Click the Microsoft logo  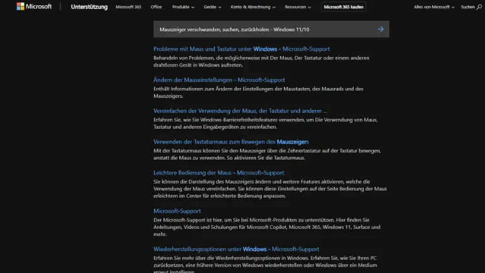(34, 6)
